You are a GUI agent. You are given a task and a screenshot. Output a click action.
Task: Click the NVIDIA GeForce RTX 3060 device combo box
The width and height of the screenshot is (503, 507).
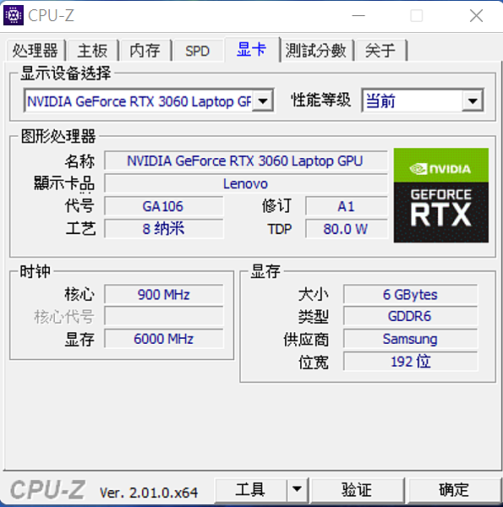(149, 101)
